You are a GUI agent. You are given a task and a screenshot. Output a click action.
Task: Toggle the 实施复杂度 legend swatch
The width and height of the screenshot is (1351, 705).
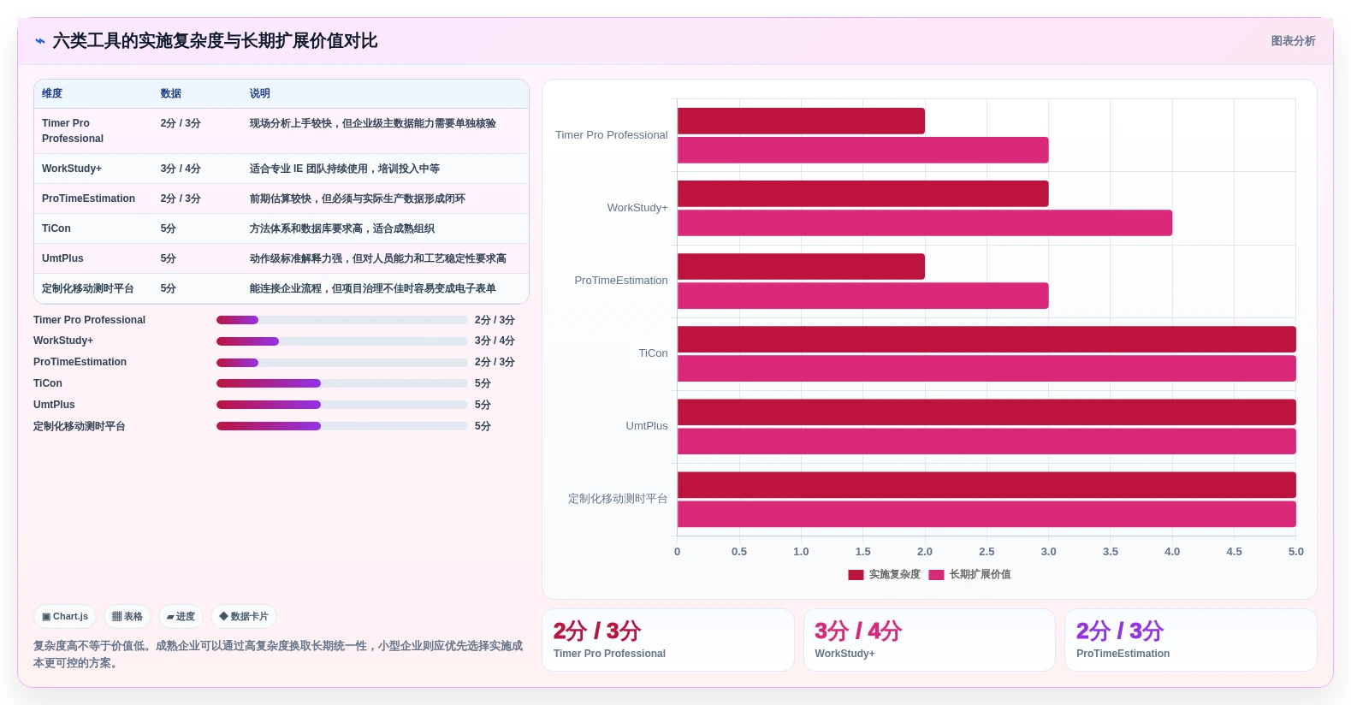(856, 575)
